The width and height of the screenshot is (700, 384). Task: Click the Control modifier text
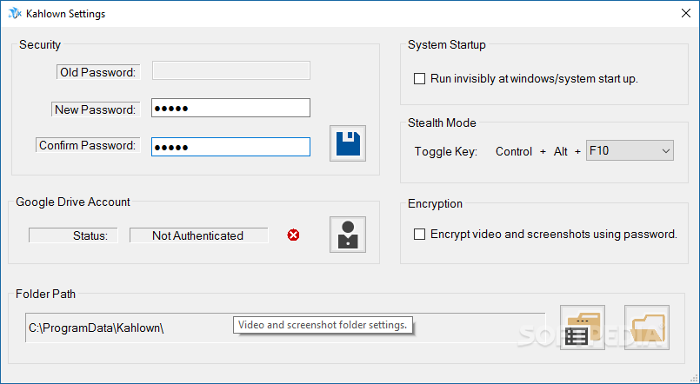514,152
